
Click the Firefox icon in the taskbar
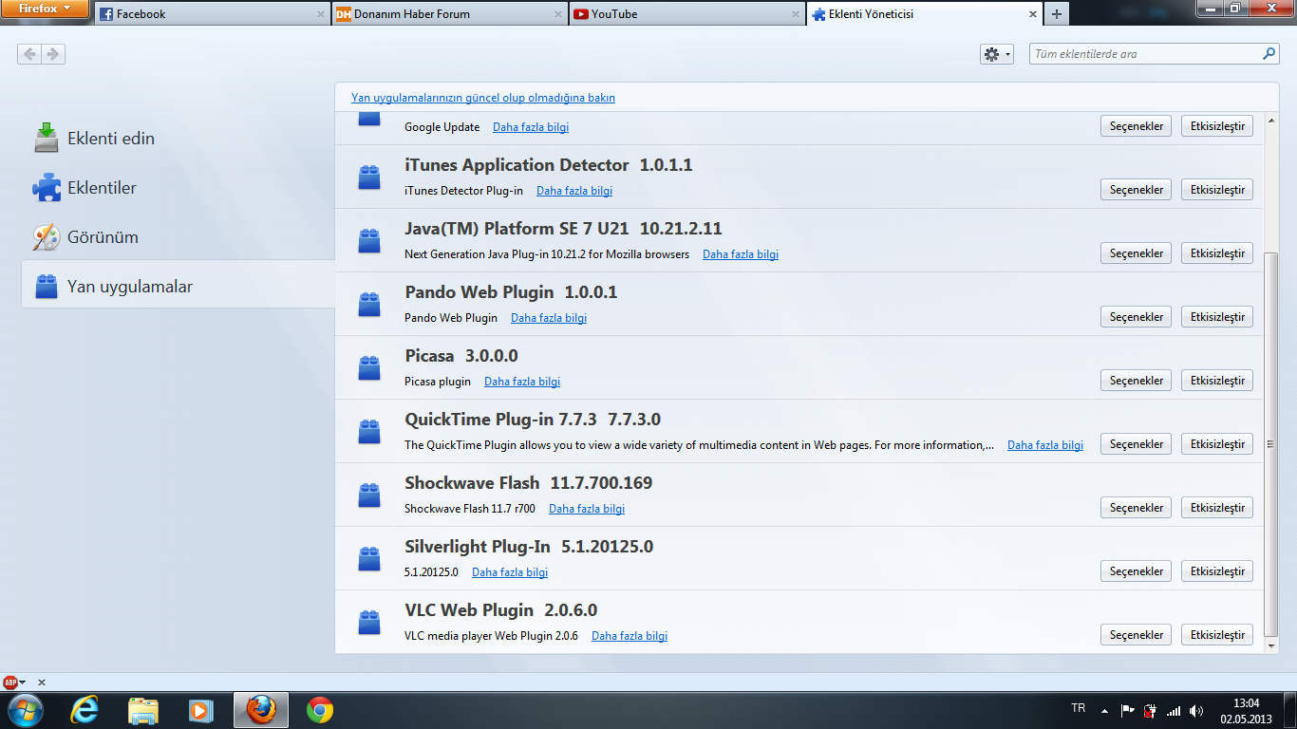[x=261, y=710]
